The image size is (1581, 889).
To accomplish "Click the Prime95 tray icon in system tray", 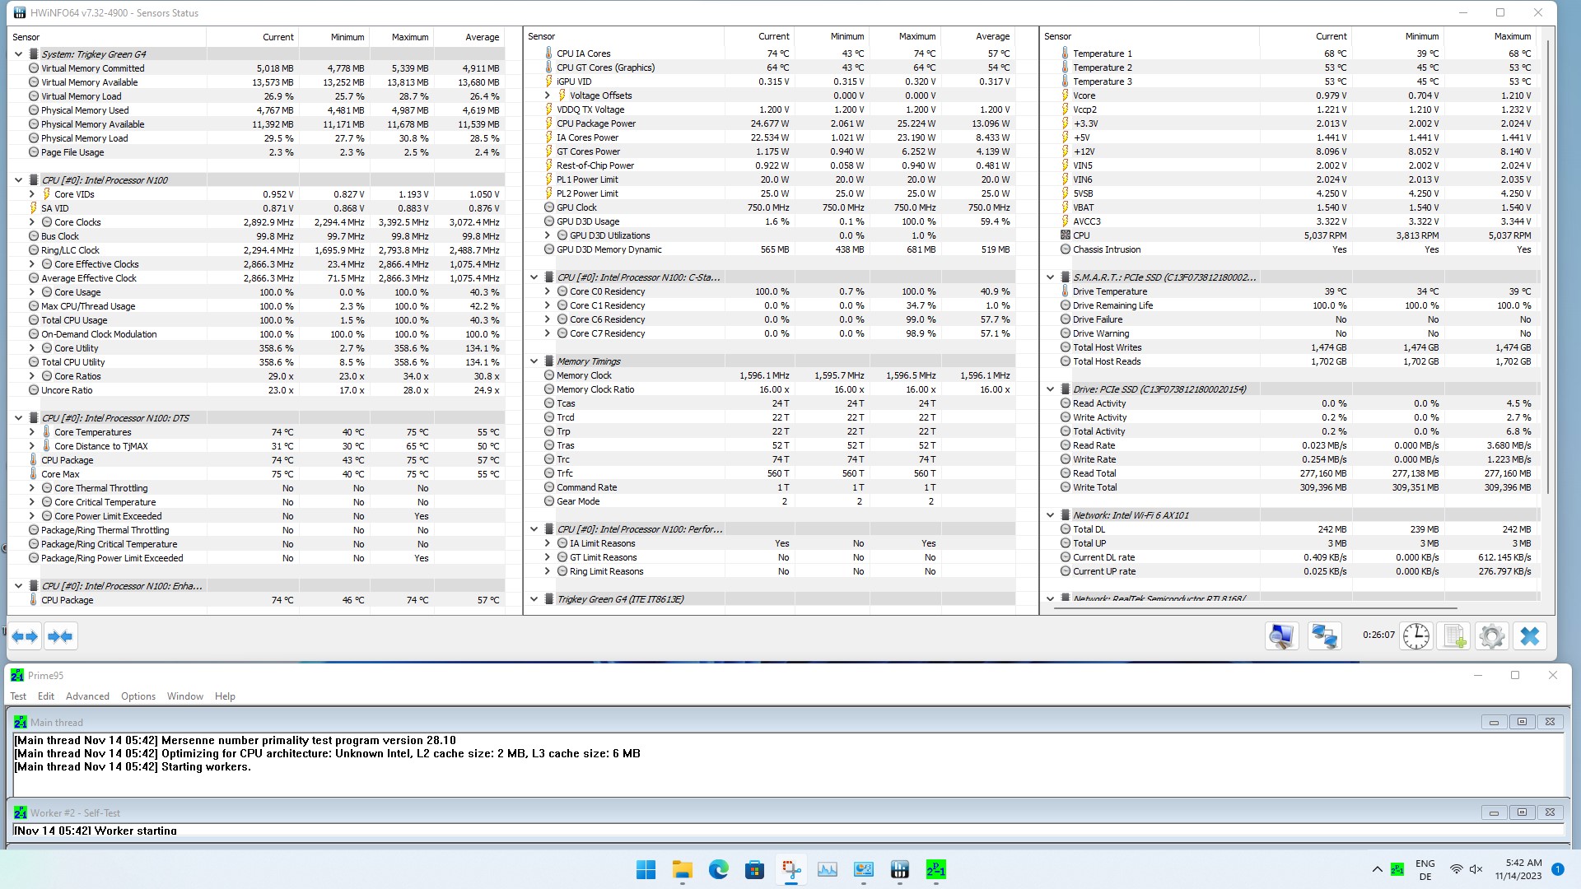I will 1397,869.
